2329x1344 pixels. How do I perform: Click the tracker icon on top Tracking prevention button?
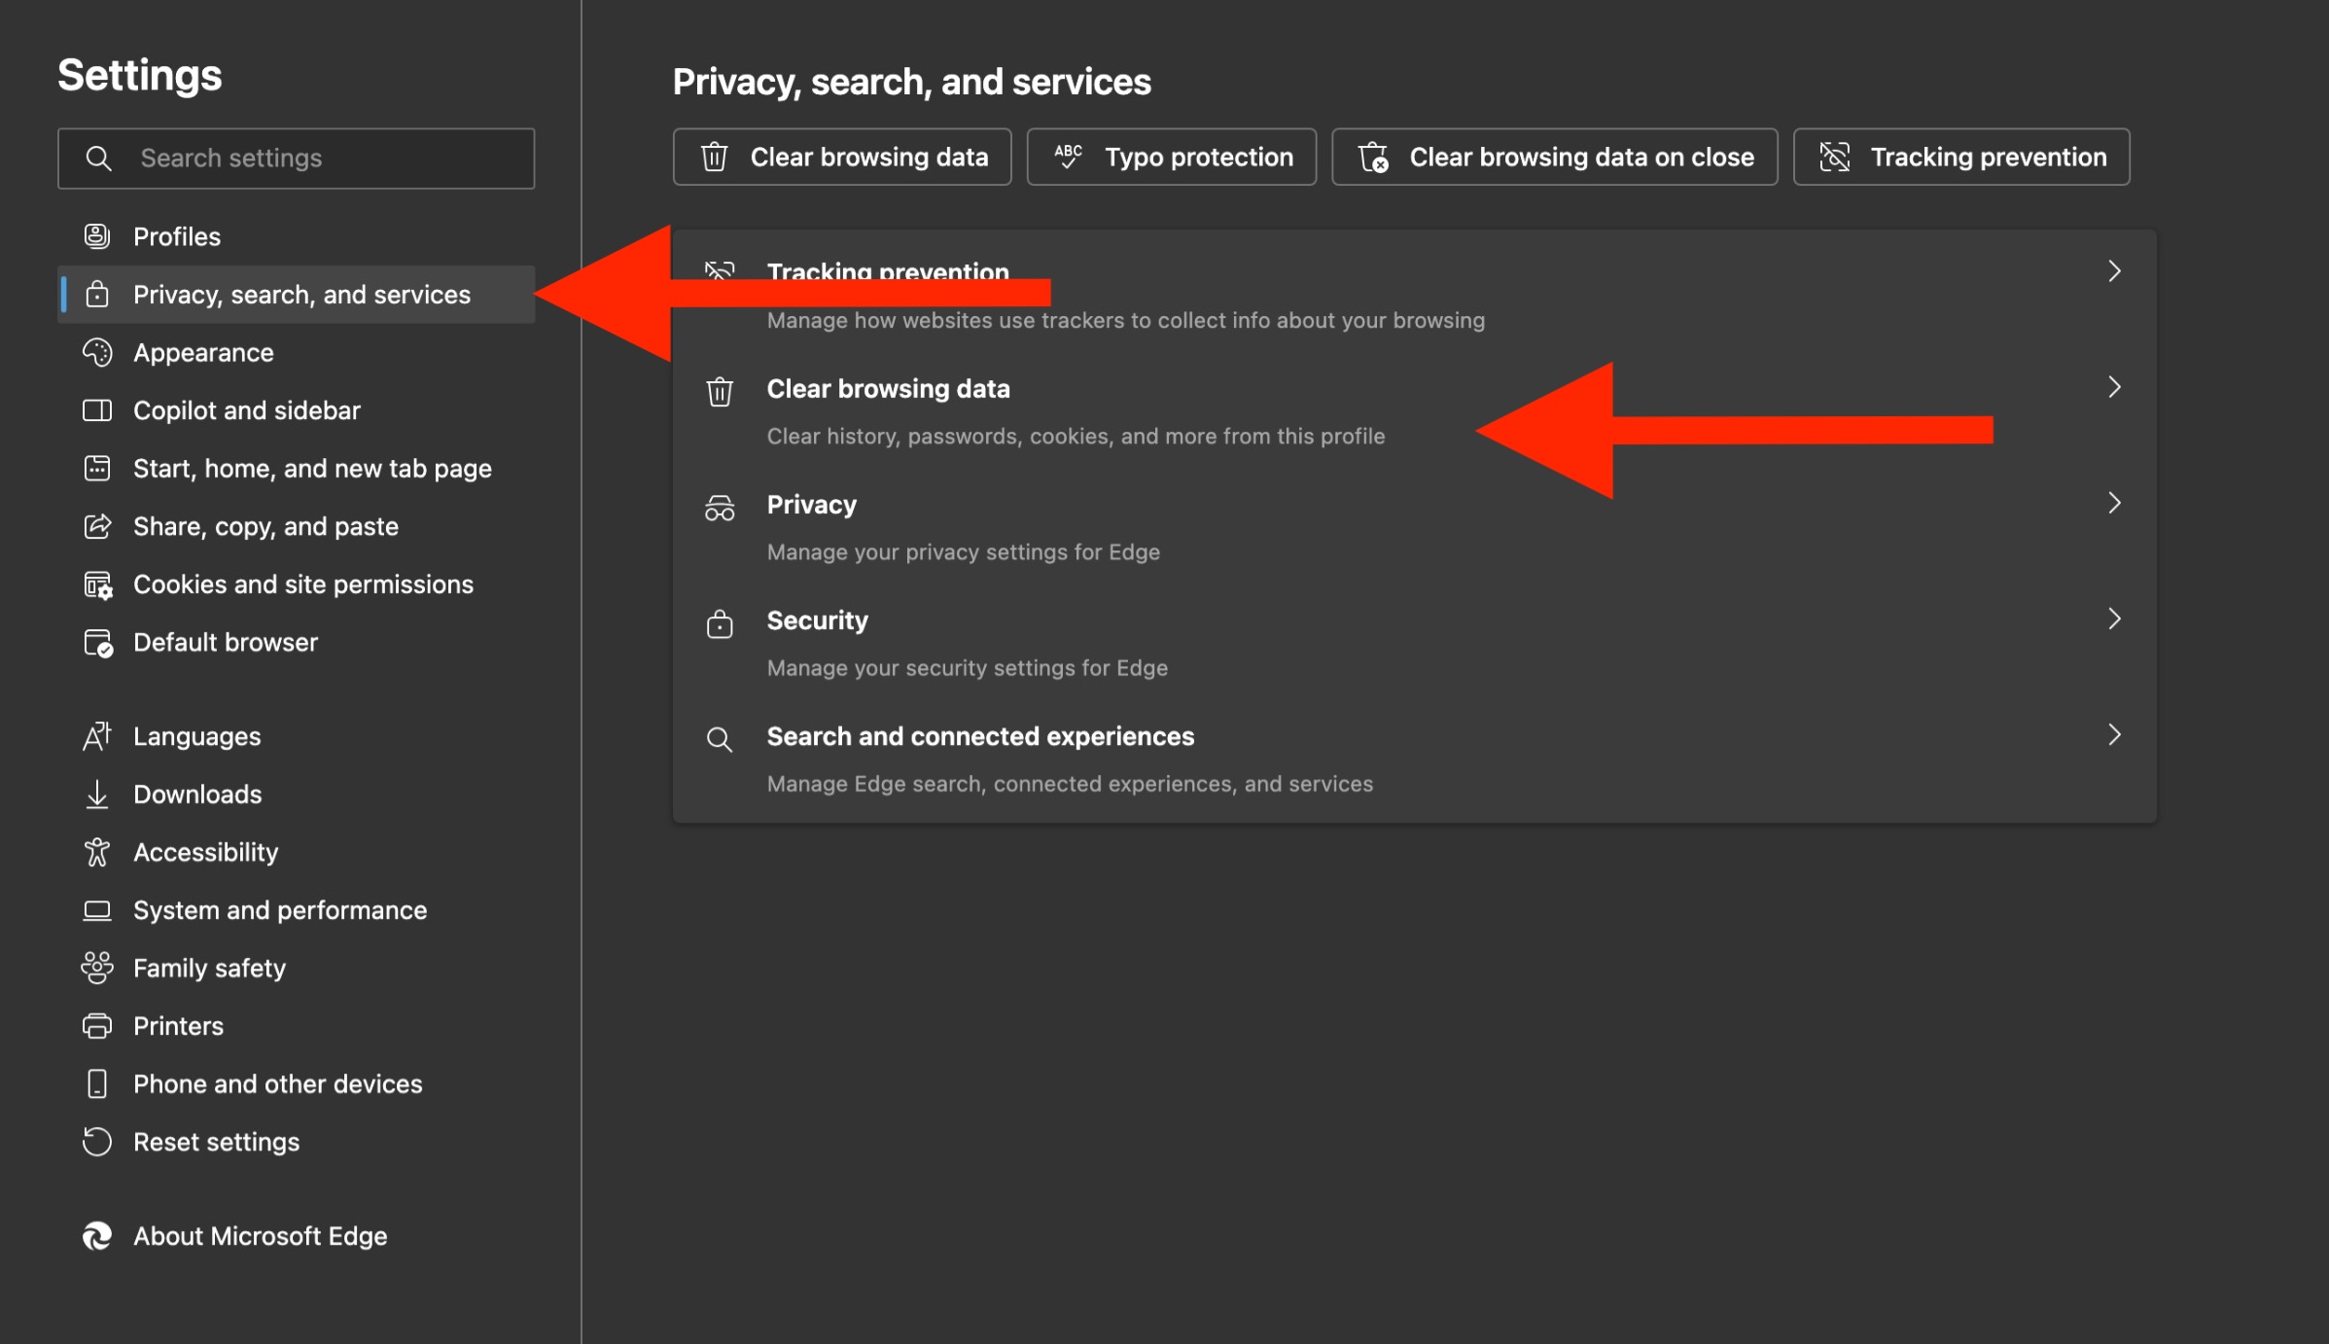click(1834, 157)
